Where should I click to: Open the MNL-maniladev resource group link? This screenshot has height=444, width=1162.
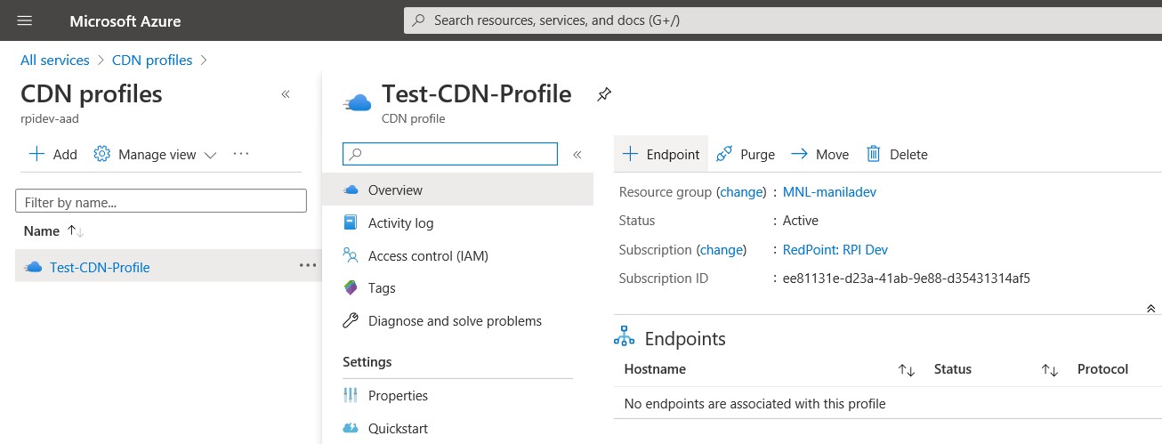tap(829, 192)
